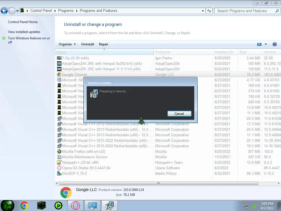Click the Google Chrome icon in program list
Image resolution: width=281 pixels, height=211 pixels.
click(59, 74)
